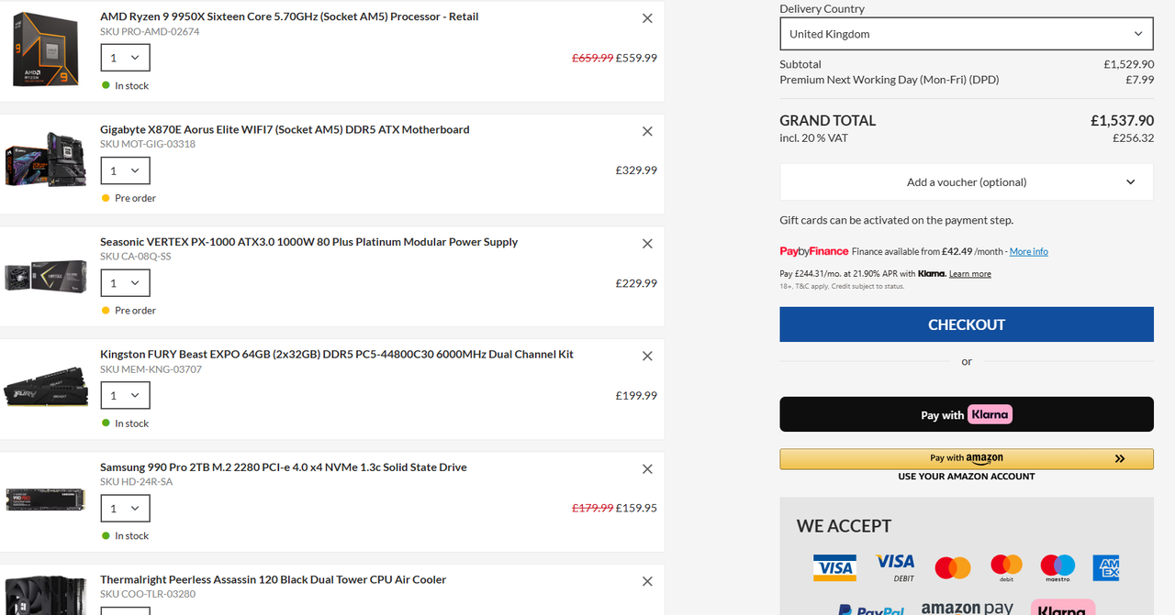The width and height of the screenshot is (1175, 615).
Task: Open the Seasonic VERTEX PX-1000 title link
Action: 308,242
